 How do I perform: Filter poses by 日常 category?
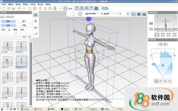tap(3, 30)
